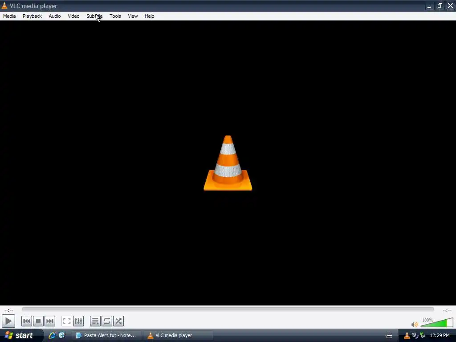
Task: Skip to the next media track
Action: pos(50,321)
